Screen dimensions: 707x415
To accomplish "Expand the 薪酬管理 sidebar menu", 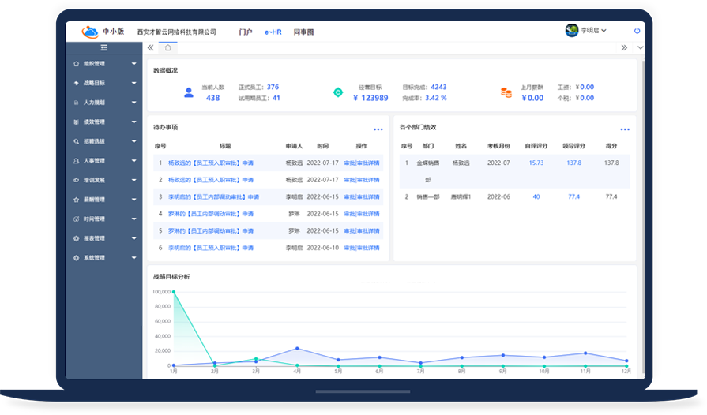I will coord(104,200).
